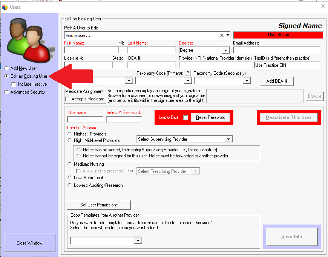Select 'Notes can be signed, then notify' option
This screenshot has width=328, height=257.
click(x=79, y=150)
